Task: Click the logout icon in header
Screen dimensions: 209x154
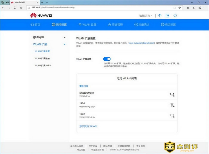Action: (x=167, y=15)
